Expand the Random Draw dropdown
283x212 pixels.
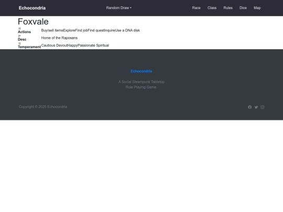click(119, 8)
